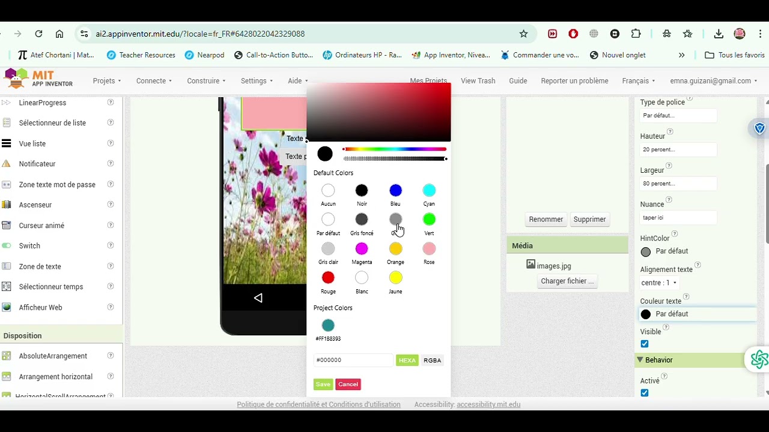Bookmark this page with the star icon

click(x=523, y=34)
